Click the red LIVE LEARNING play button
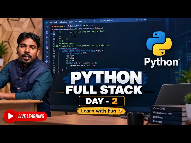Screen dimensions: 191x143 coord(10,116)
